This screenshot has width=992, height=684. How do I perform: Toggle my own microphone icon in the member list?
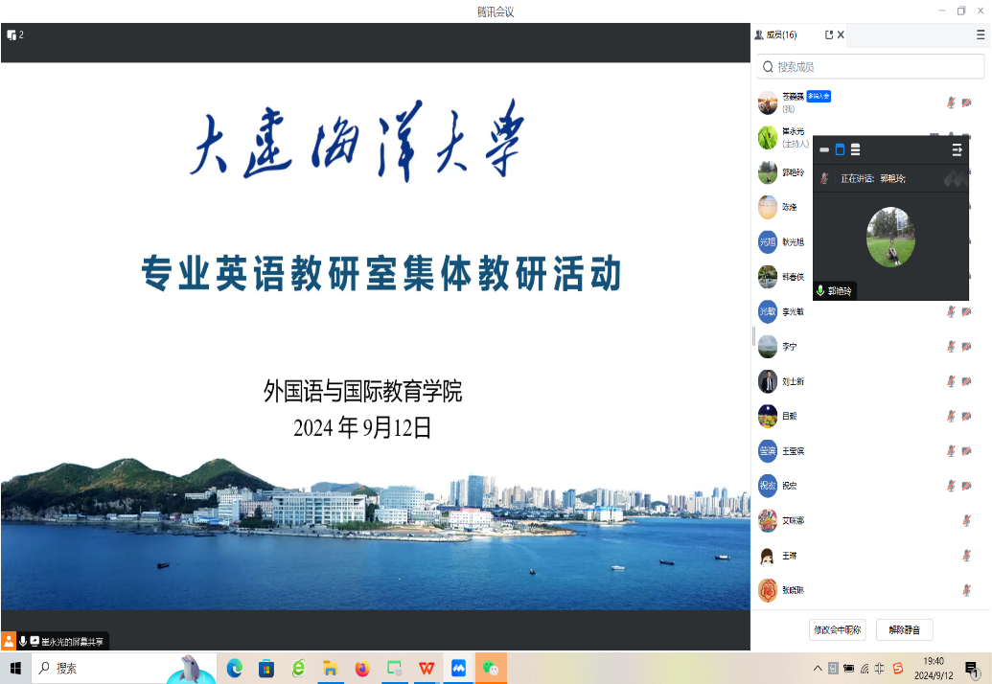click(951, 103)
